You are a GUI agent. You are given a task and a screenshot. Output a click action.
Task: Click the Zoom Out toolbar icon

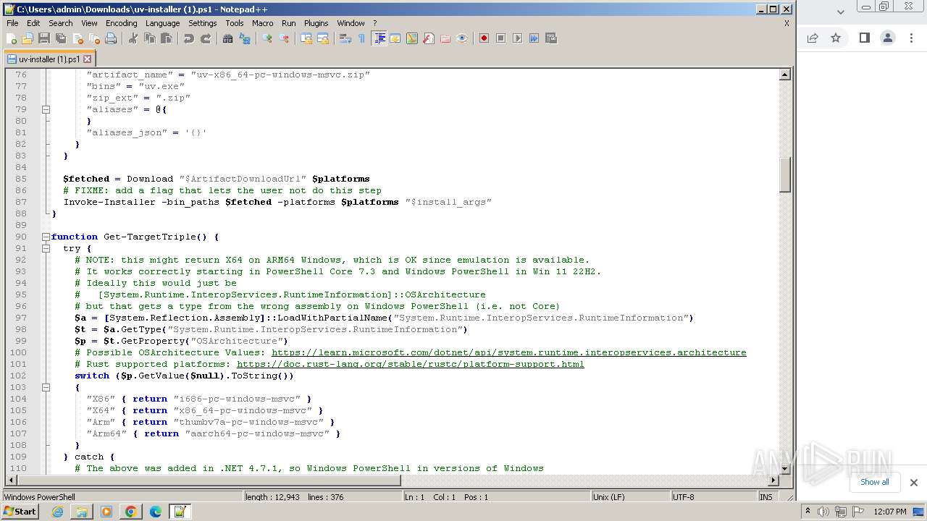(x=284, y=38)
